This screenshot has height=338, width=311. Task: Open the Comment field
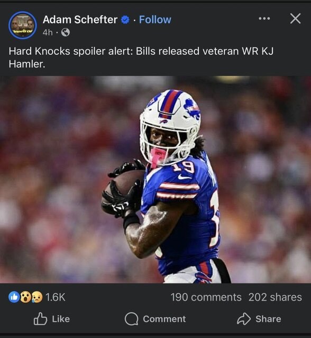tap(155, 319)
